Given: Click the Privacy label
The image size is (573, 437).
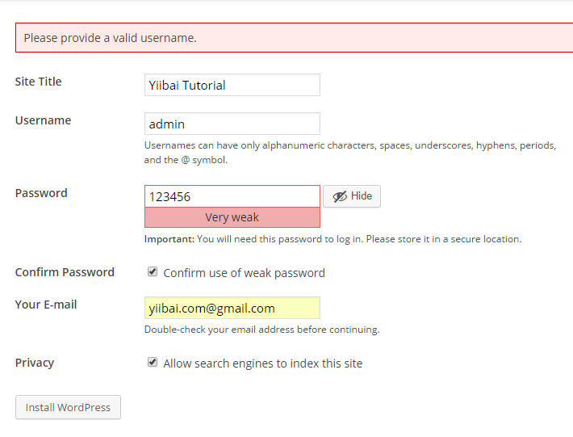Looking at the screenshot, I should [x=35, y=363].
